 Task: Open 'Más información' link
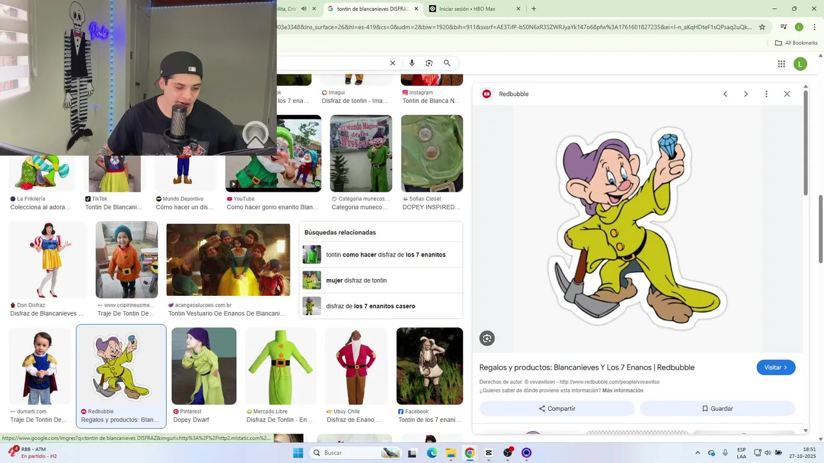[x=623, y=390]
